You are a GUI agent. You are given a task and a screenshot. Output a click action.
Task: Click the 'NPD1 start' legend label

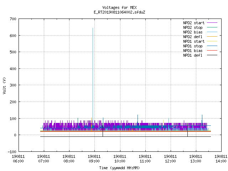coord(194,41)
